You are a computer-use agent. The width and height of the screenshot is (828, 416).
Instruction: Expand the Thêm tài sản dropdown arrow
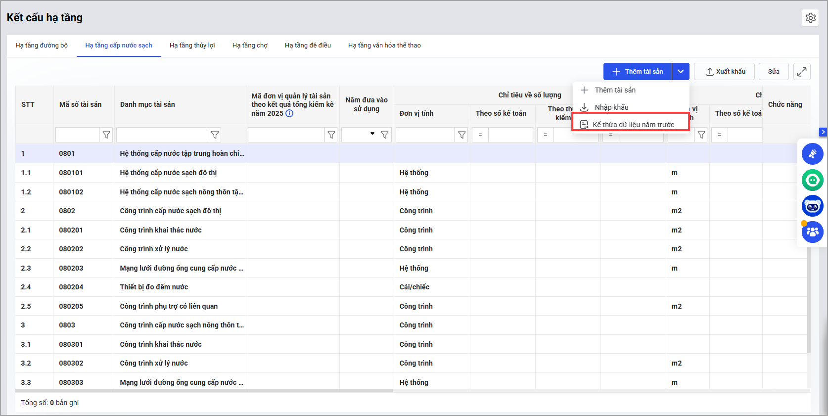point(681,72)
